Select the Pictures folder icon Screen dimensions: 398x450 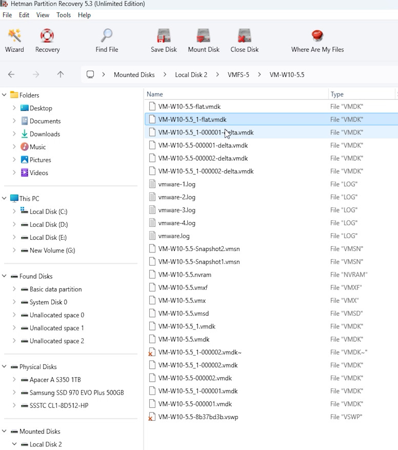click(x=25, y=160)
